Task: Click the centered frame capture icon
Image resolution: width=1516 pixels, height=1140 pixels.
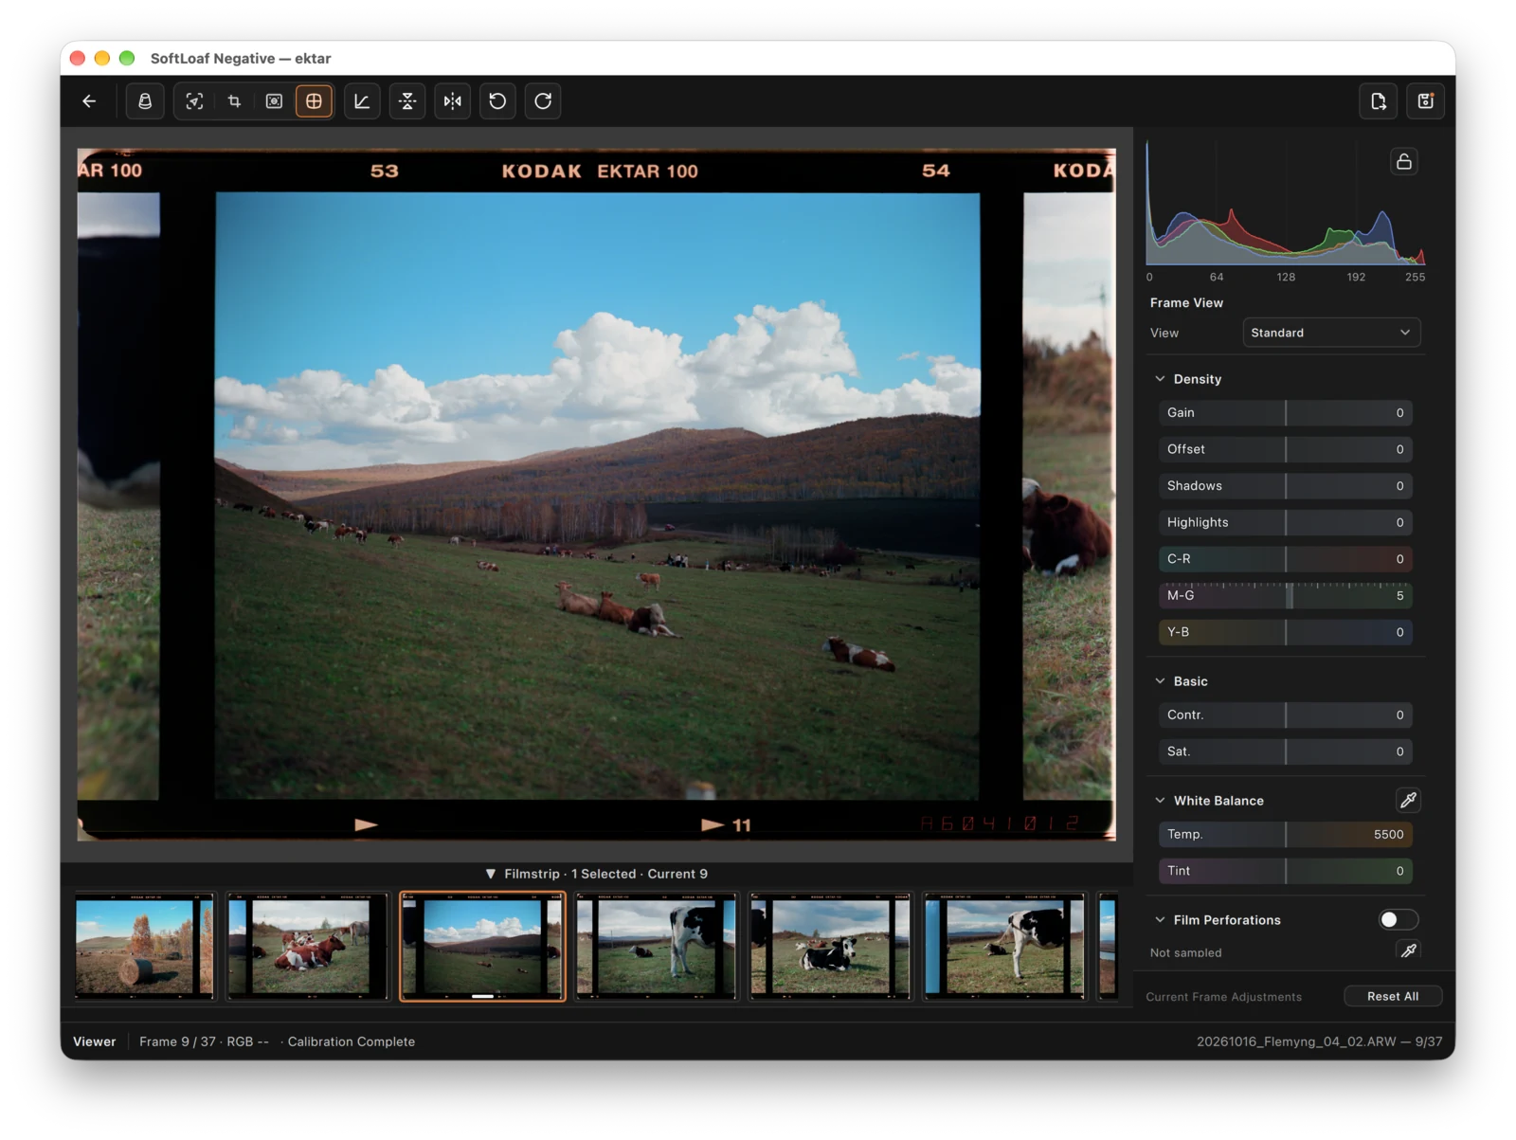Action: (274, 101)
